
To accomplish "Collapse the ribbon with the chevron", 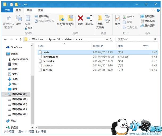I will click(x=153, y=10).
